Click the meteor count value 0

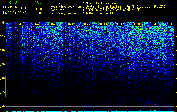[40, 13]
